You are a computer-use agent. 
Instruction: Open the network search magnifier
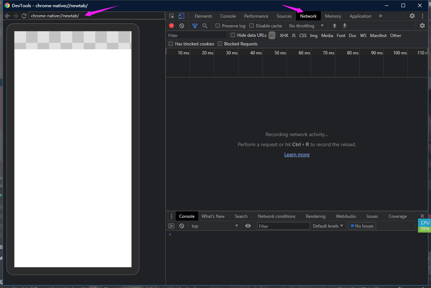[x=205, y=26]
